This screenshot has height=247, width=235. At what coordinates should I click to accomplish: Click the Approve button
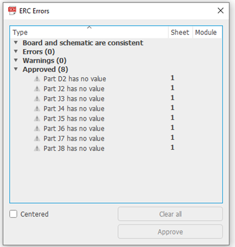click(x=170, y=232)
